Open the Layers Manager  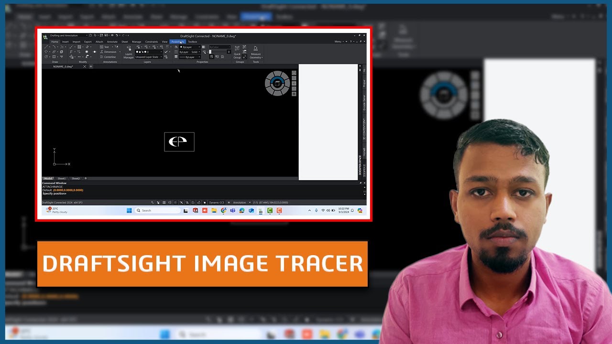point(129,52)
